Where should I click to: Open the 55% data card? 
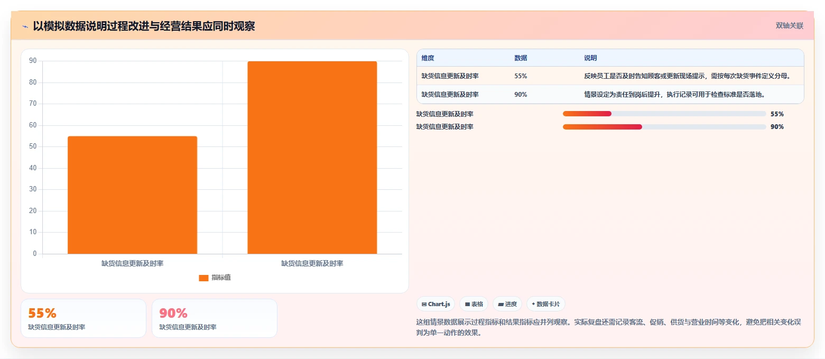tap(84, 318)
